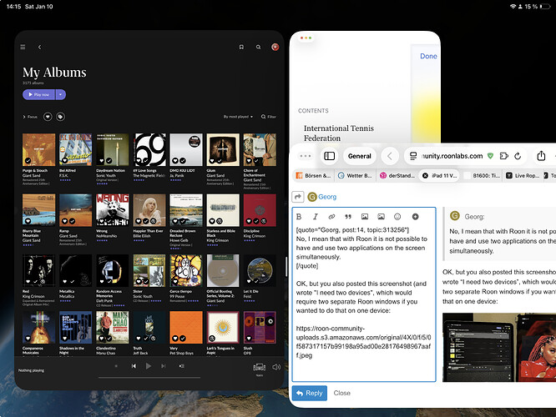Image resolution: width=556 pixels, height=417 pixels.
Task: Open the Roon hamburger navigation menu
Action: point(23,48)
